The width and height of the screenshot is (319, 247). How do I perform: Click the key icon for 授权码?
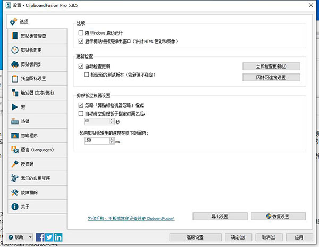click(15, 164)
